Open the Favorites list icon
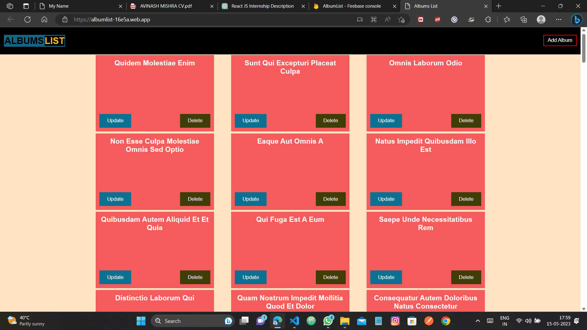This screenshot has height=330, width=587. (x=507, y=20)
